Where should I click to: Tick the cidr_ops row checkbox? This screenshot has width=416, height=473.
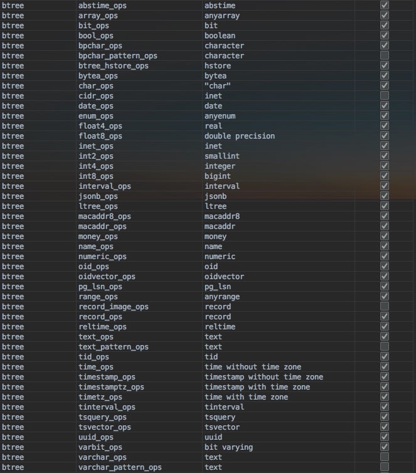pyautogui.click(x=385, y=95)
